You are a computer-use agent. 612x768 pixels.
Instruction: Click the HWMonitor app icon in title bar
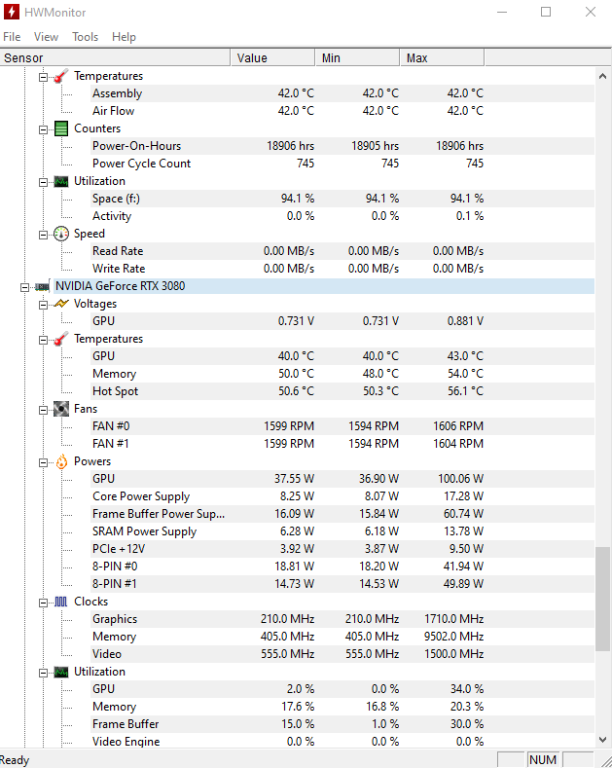11,12
